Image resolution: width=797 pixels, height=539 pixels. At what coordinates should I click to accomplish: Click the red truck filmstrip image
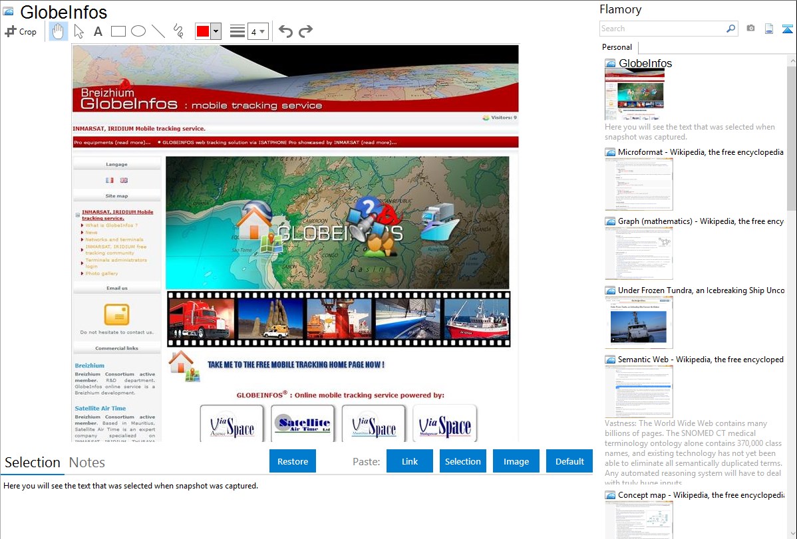pyautogui.click(x=202, y=319)
